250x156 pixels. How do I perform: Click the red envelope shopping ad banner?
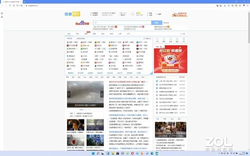point(170,59)
